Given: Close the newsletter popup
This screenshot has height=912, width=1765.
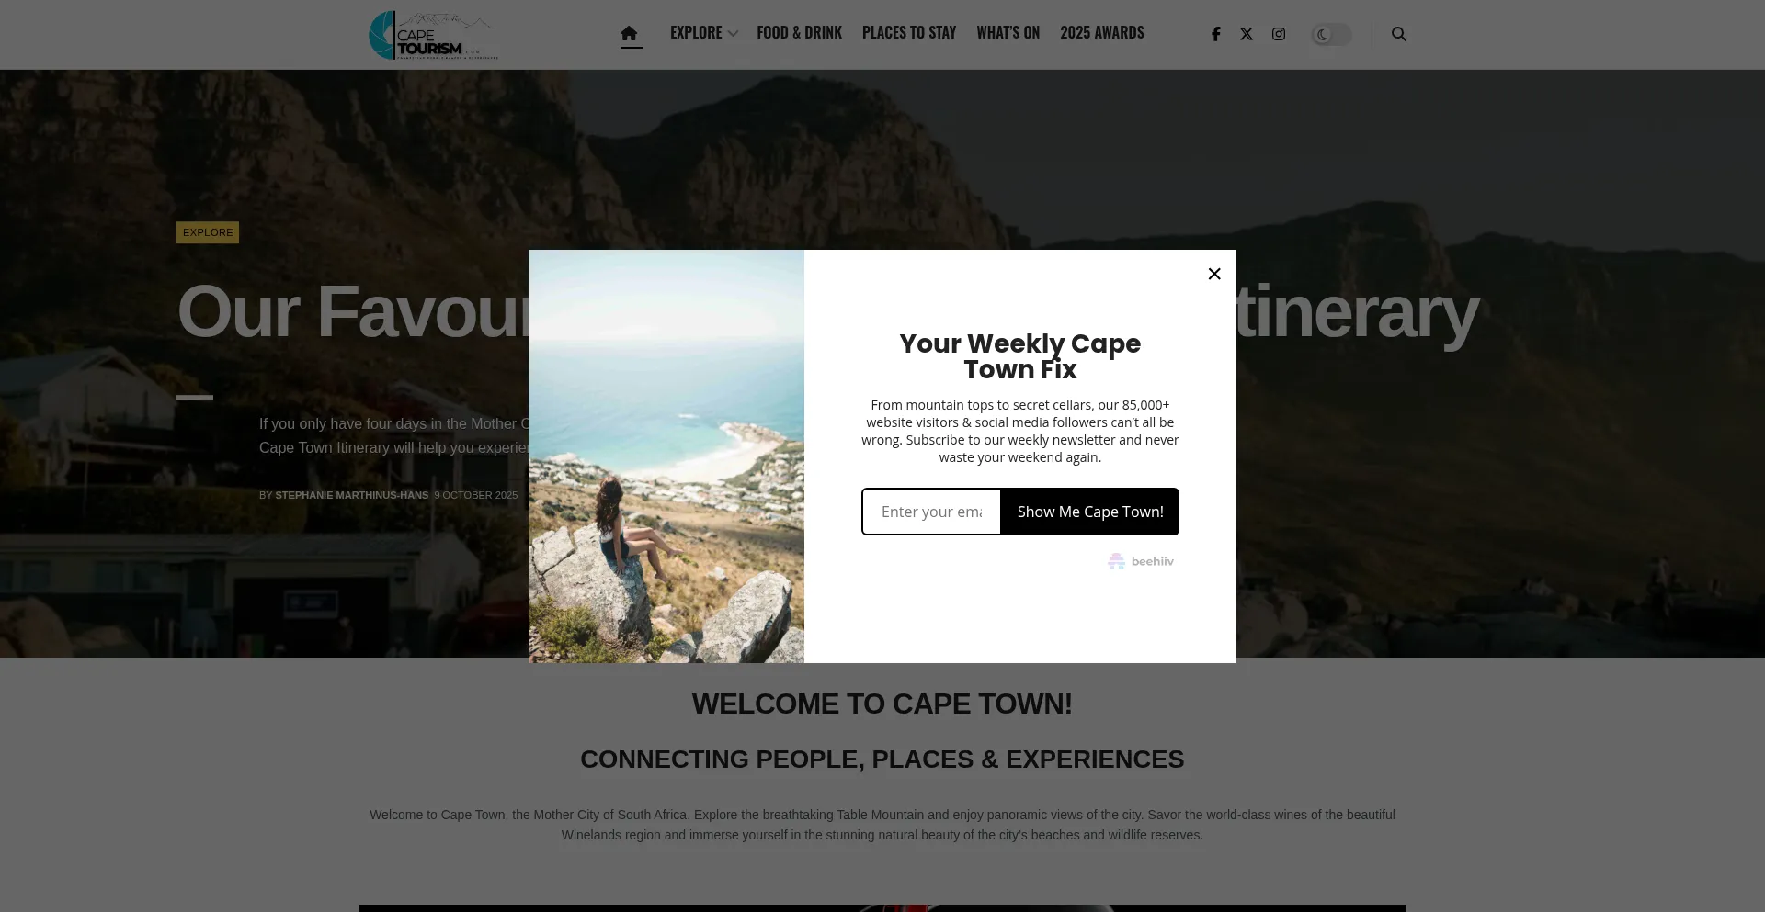Looking at the screenshot, I should click(x=1214, y=274).
